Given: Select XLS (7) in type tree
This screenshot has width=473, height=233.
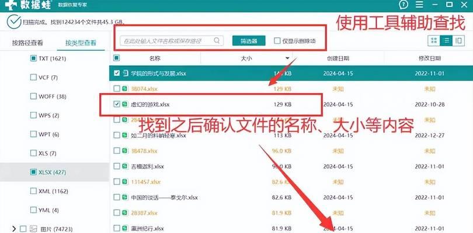Looking at the screenshot, I should (x=47, y=153).
